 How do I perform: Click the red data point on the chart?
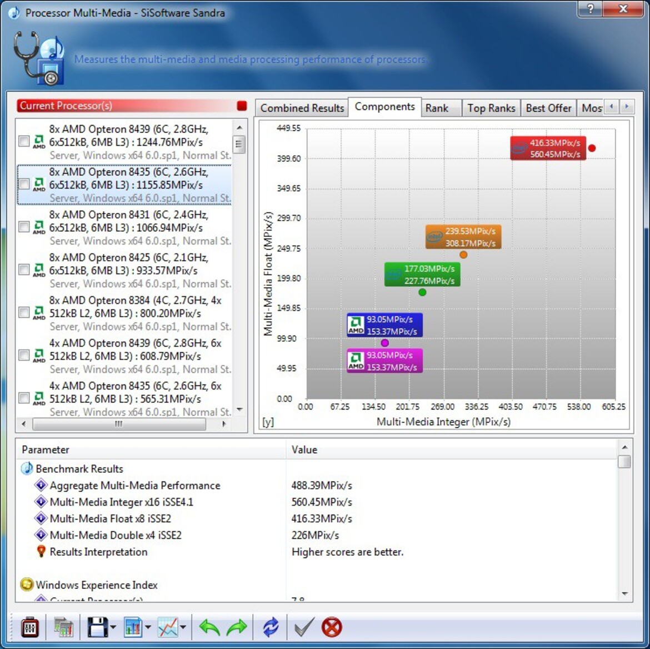click(x=592, y=148)
